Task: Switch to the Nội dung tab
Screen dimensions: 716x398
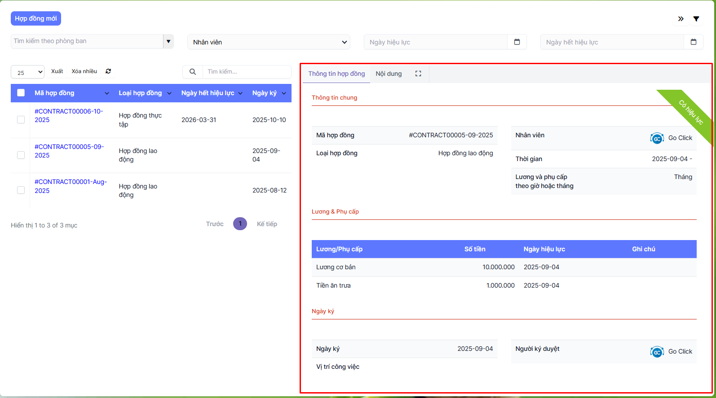Action: pyautogui.click(x=389, y=74)
